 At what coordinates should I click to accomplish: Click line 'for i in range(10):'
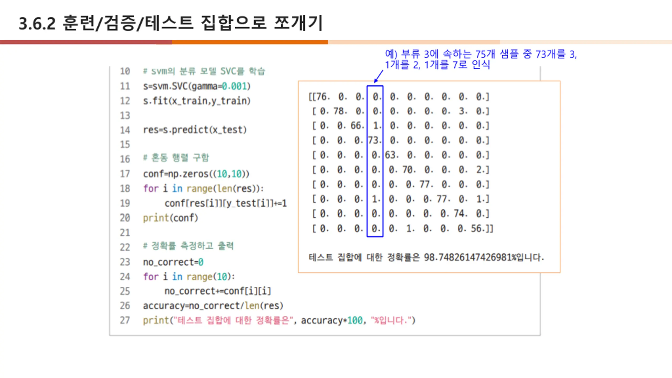(189, 276)
